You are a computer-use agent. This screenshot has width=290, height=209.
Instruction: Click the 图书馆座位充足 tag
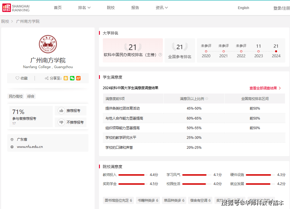118,201
